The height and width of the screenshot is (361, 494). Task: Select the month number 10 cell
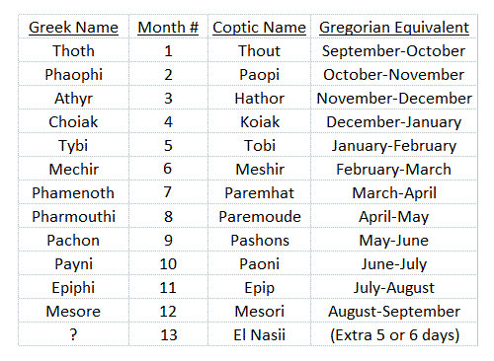click(x=168, y=263)
